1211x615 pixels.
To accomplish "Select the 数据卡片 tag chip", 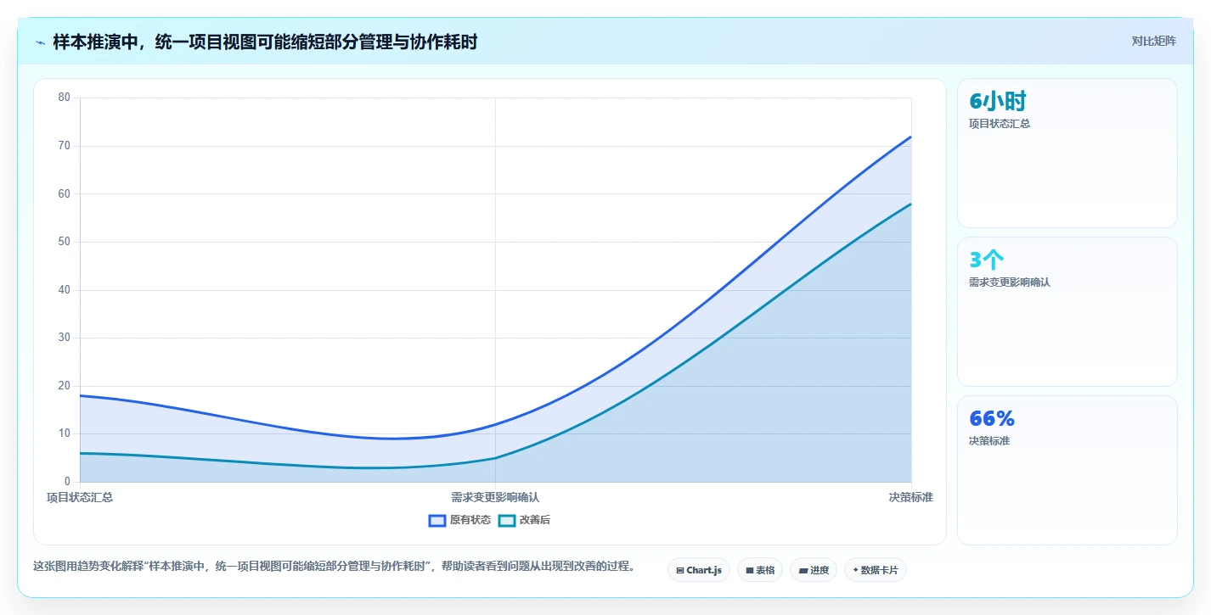I will click(x=876, y=570).
